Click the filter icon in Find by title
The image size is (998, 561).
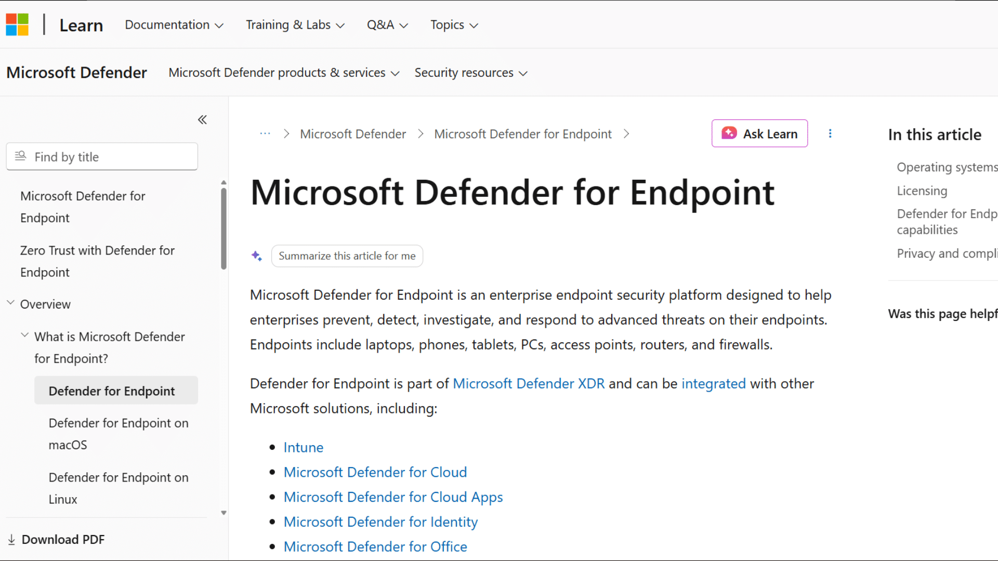tap(20, 156)
